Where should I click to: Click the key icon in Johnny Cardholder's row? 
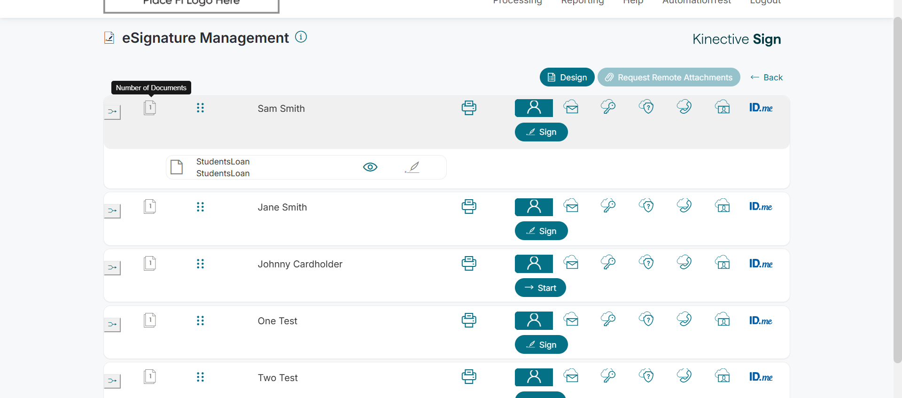click(x=608, y=263)
